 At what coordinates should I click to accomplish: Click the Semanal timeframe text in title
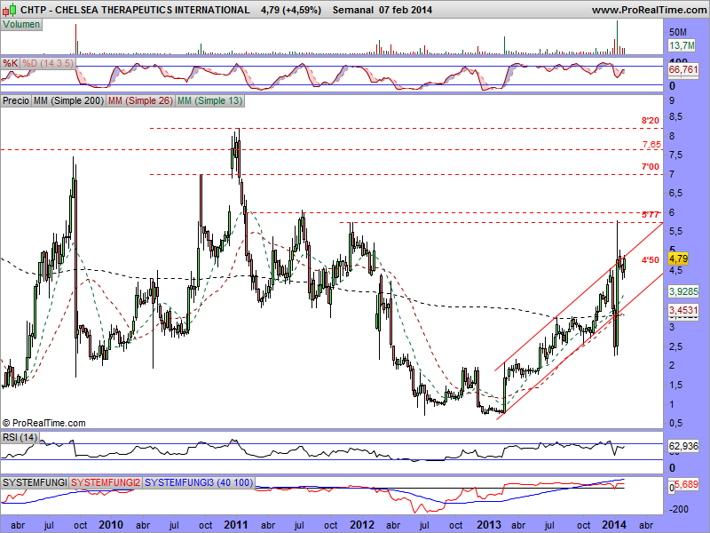(x=353, y=10)
